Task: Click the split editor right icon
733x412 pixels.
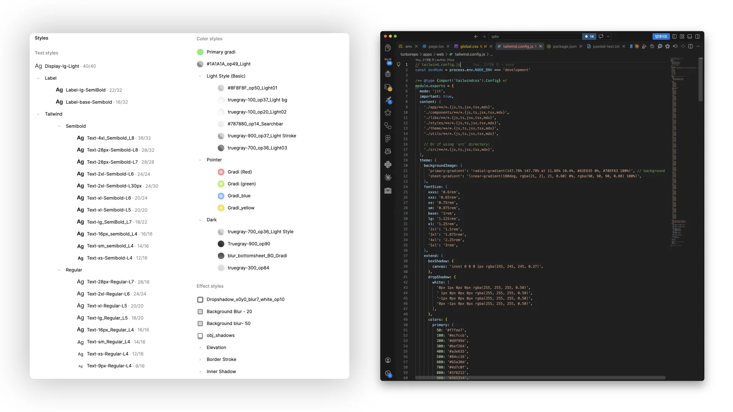Action: click(x=690, y=46)
